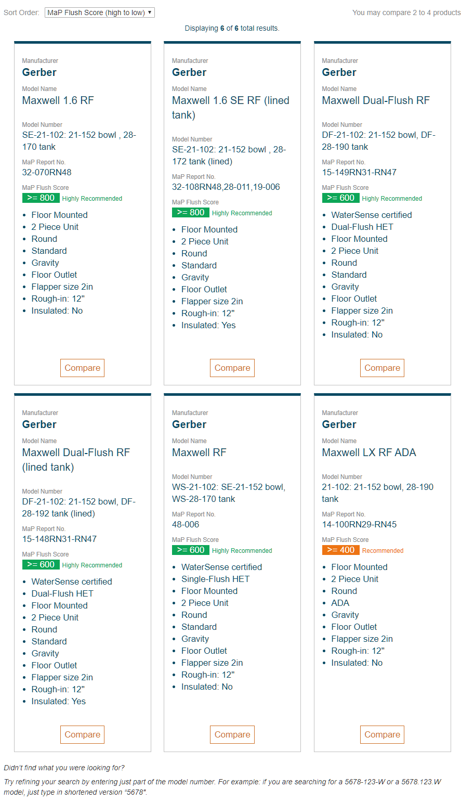Viewport: 461px width, 802px height.
Task: Compare the Maxwell 1.6 SE RF lined tank
Action: pyautogui.click(x=232, y=368)
